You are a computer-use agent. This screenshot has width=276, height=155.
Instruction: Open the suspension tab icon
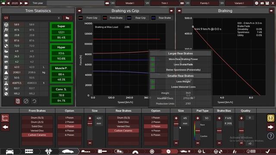coord(235,151)
